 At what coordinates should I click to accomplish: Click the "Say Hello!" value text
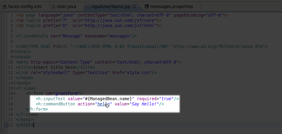[x=145, y=104]
